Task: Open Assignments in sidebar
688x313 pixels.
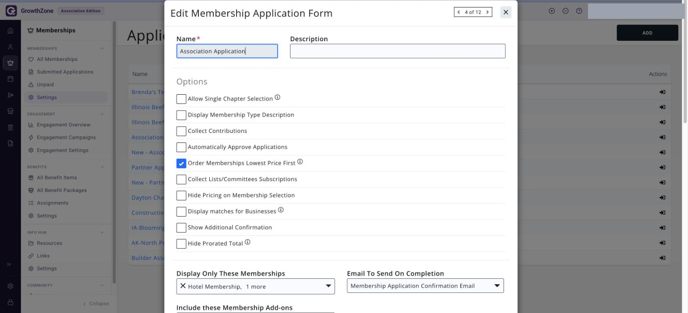Action: [x=53, y=203]
